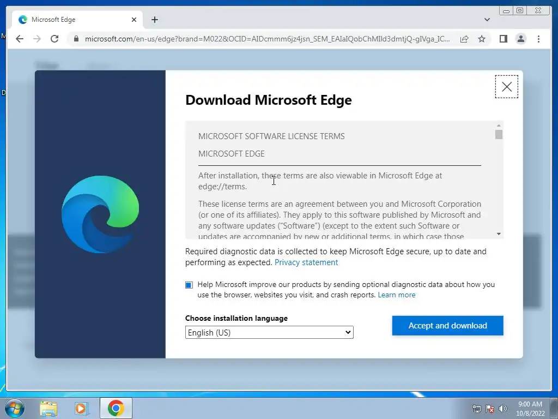558x419 pixels.
Task: Open a new tab
Action: click(x=154, y=20)
